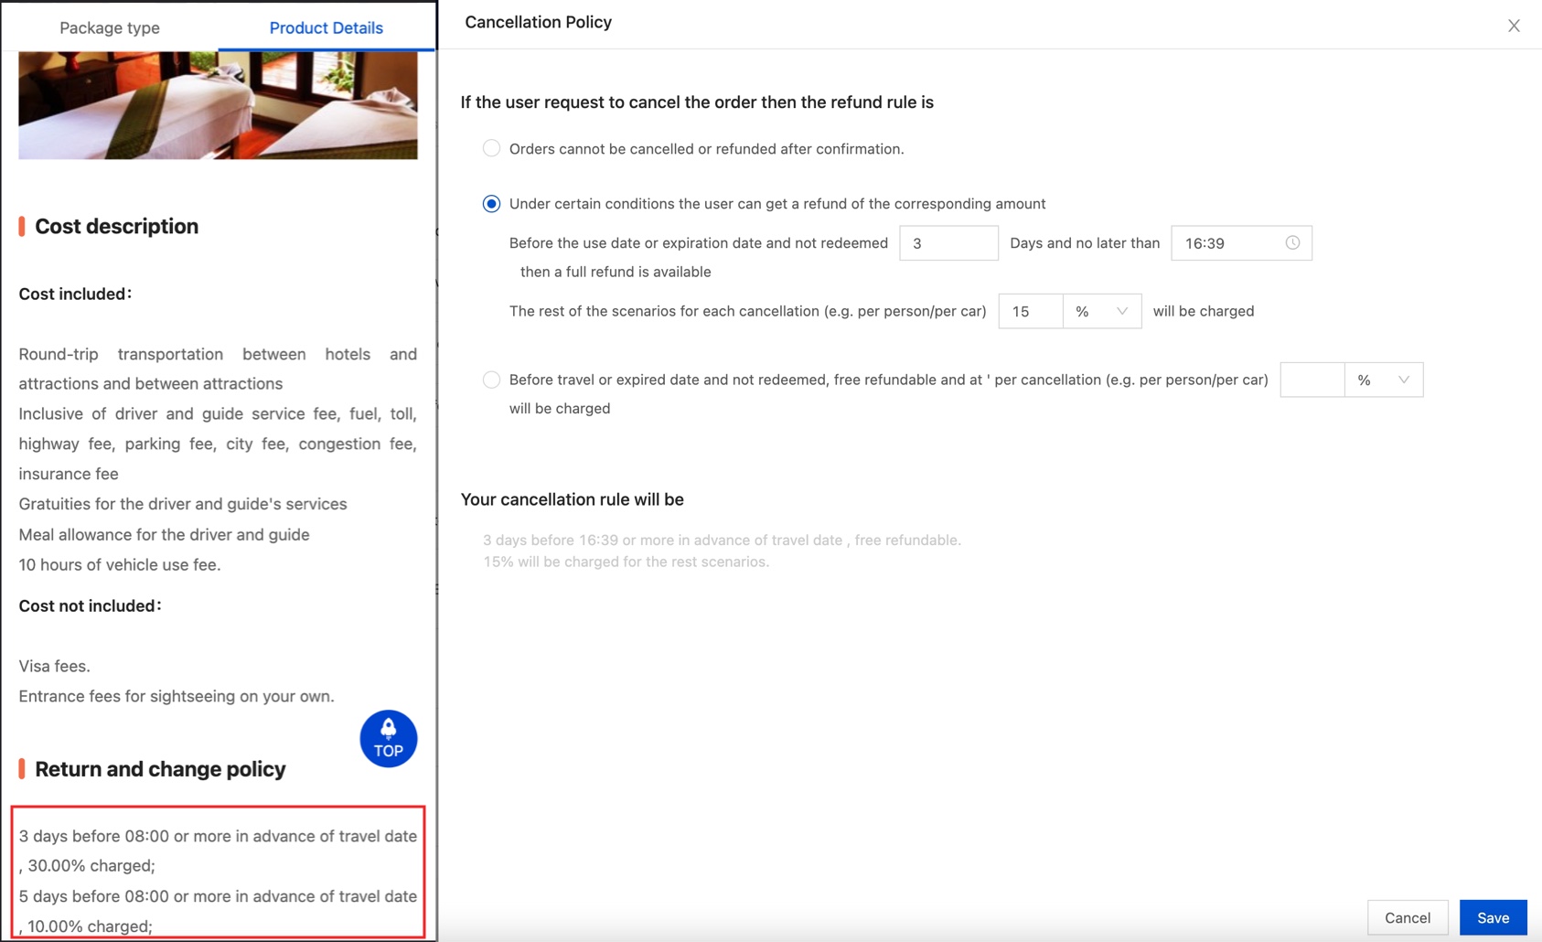The image size is (1542, 942).
Task: Select 'Under certain conditions' refund radio button
Action: [492, 204]
